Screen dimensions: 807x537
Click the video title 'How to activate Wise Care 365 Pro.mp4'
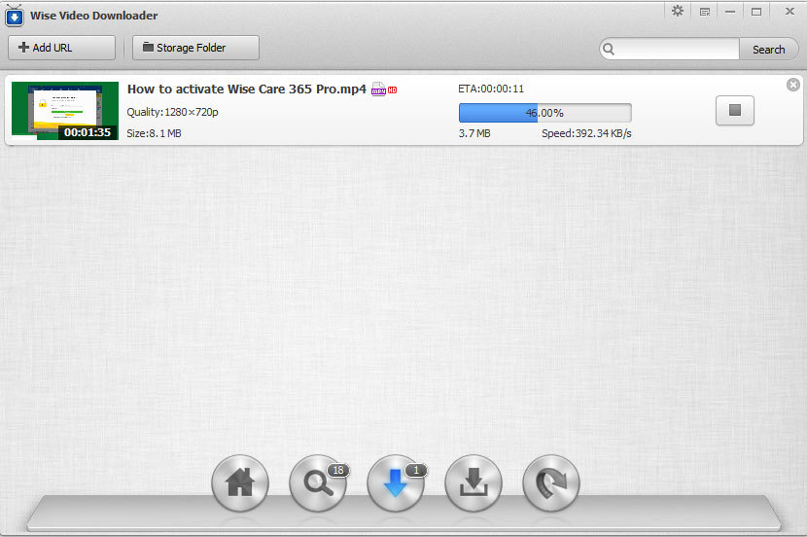pyautogui.click(x=247, y=89)
